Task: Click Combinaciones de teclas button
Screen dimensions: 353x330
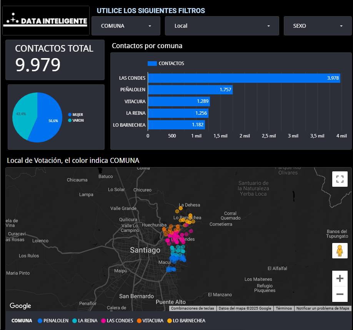Action: click(192, 308)
